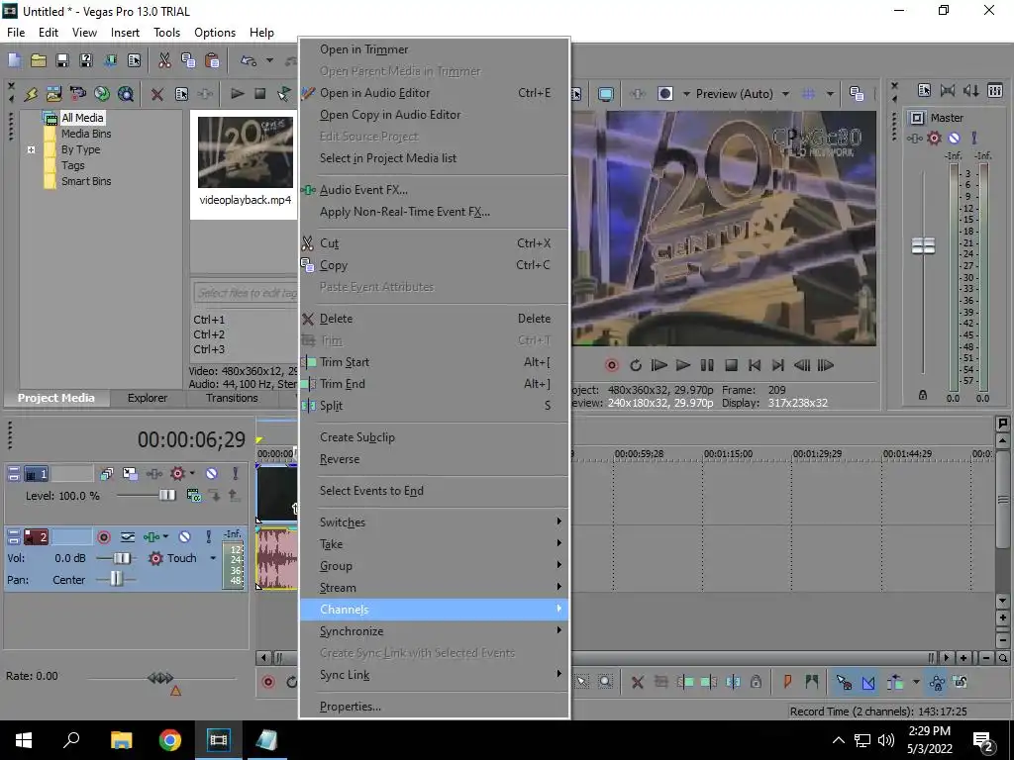This screenshot has height=760, width=1014.
Task: Mute video track 1
Action: coord(212,474)
